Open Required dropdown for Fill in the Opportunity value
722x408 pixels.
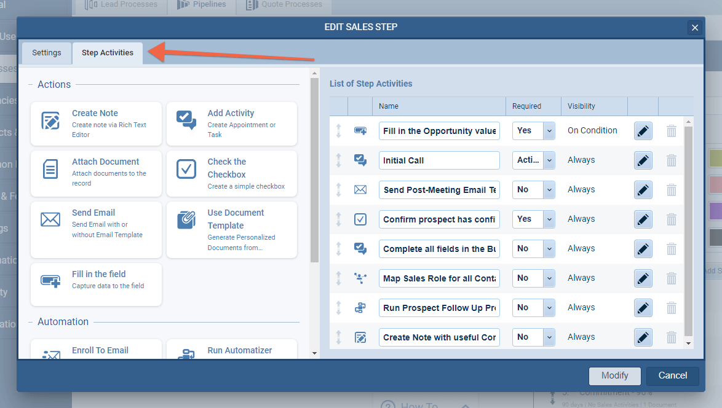click(549, 131)
